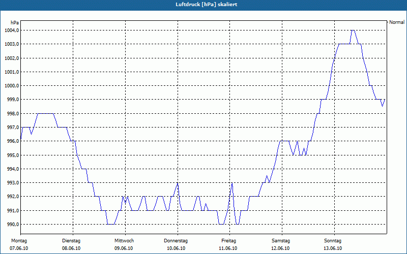407x254 pixels.
Task: Select the date 09.06.10
Action: click(x=124, y=248)
